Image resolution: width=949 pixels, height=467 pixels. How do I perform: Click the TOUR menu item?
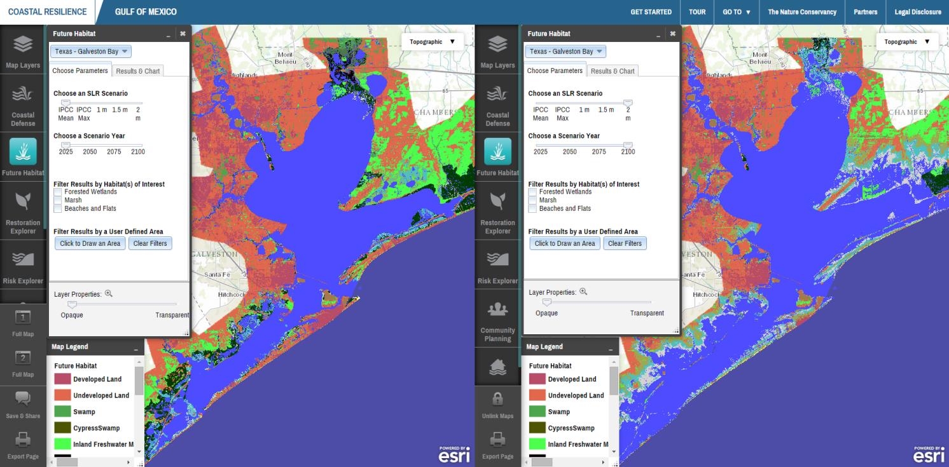[696, 12]
